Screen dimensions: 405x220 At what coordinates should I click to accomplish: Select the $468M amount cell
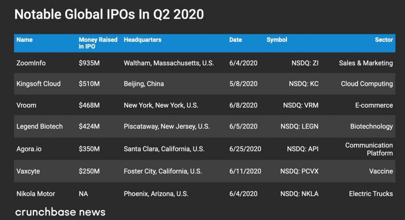click(x=89, y=105)
